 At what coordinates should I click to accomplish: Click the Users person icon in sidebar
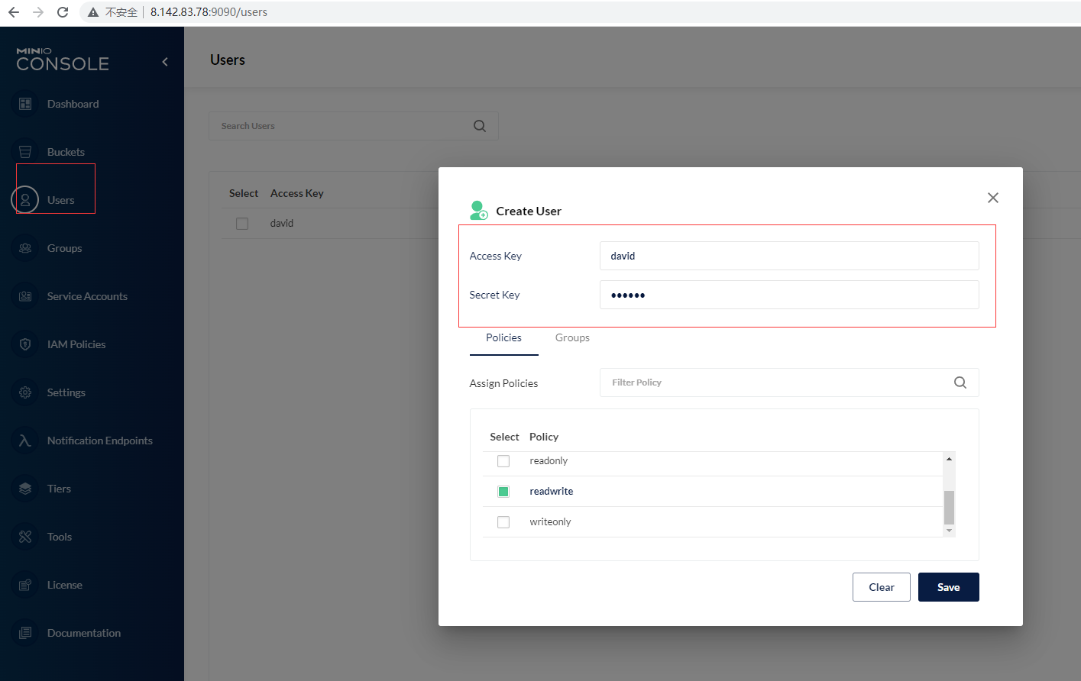pyautogui.click(x=25, y=200)
